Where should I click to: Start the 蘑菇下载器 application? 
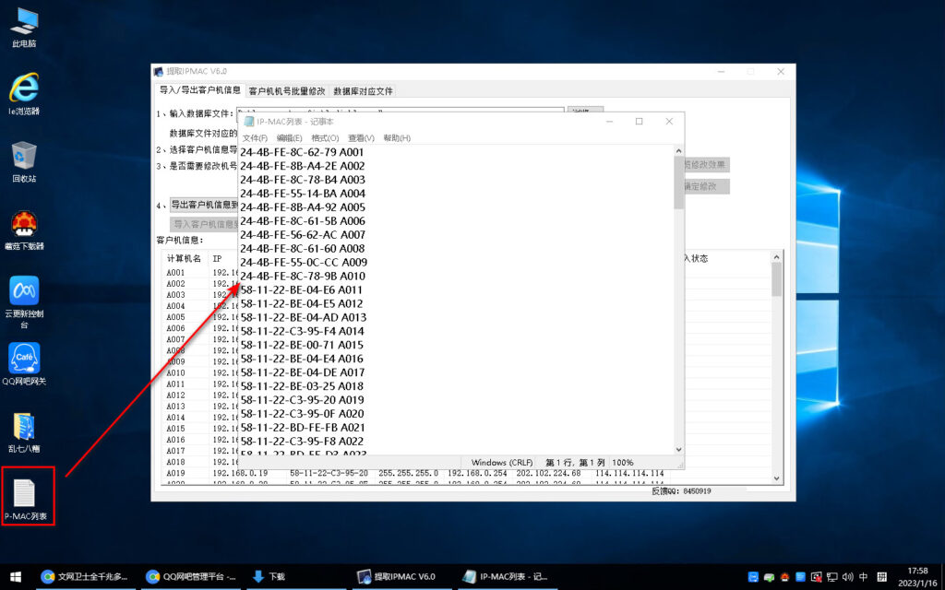(x=23, y=226)
